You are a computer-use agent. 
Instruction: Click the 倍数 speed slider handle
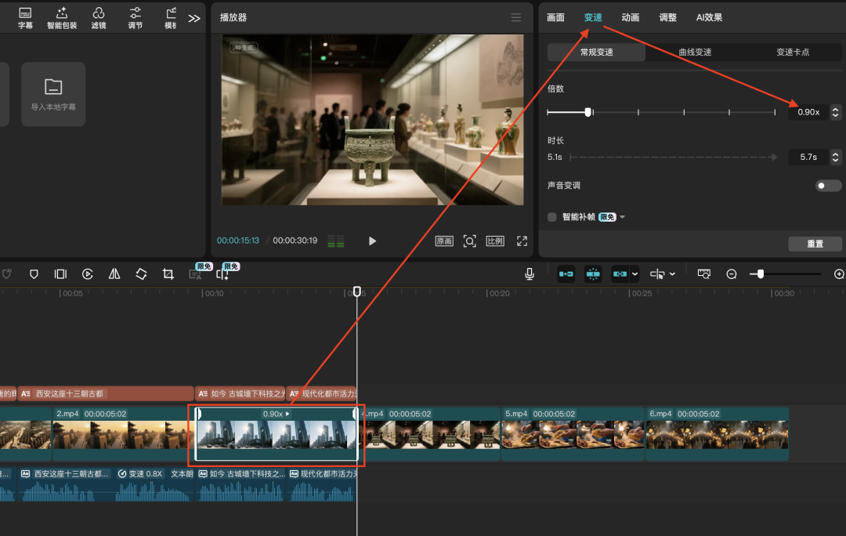point(588,112)
